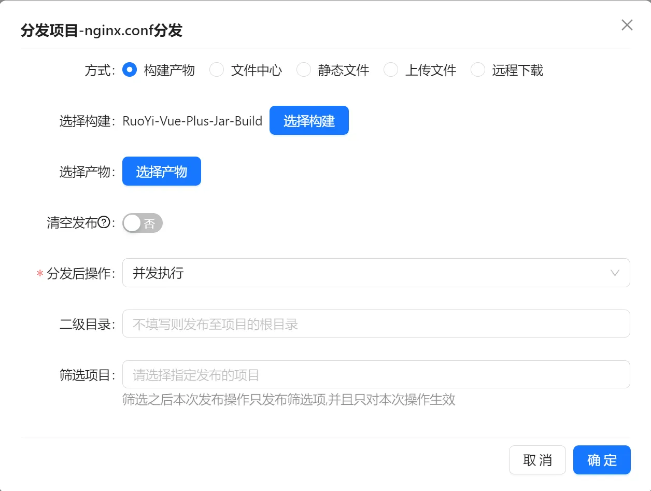Close the 分发项目 dialog with the X icon
This screenshot has height=491, width=651.
627,25
